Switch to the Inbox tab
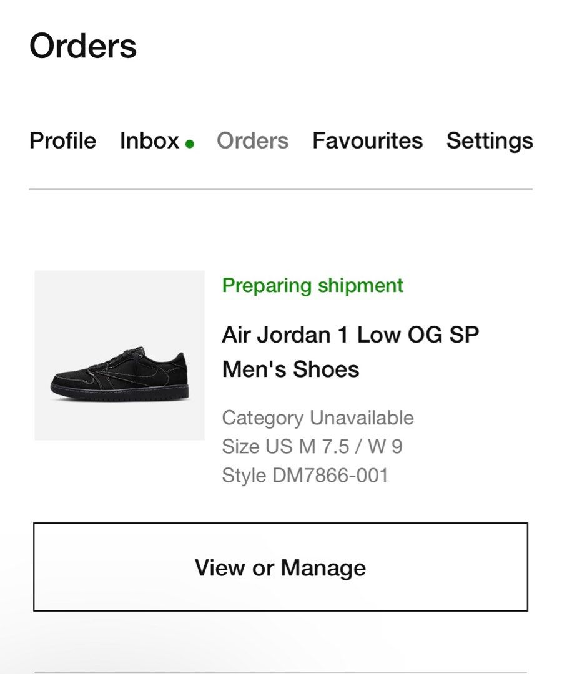 pos(149,141)
